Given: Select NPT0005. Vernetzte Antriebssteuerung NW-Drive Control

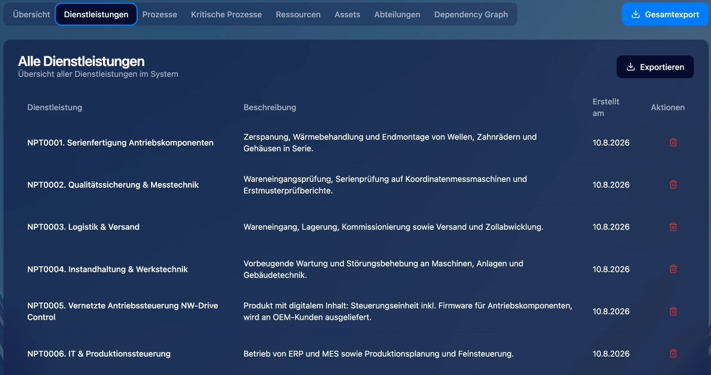Looking at the screenshot, I should [x=123, y=311].
